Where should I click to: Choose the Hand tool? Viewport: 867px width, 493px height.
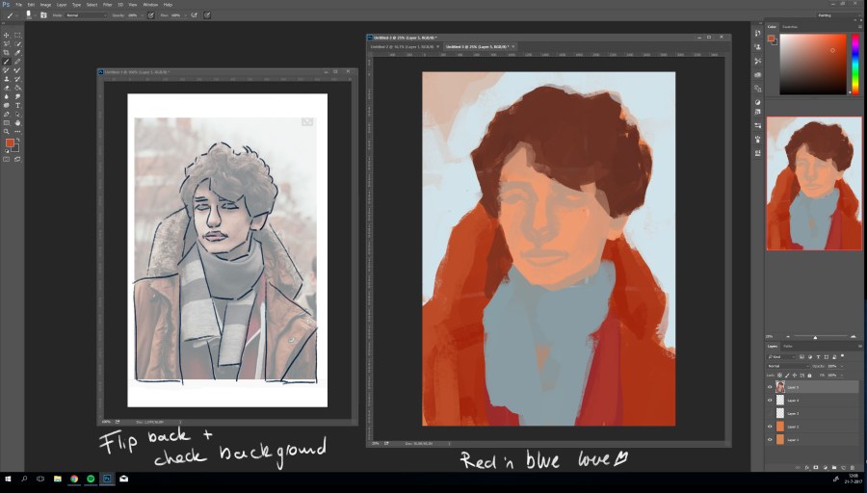pos(17,122)
